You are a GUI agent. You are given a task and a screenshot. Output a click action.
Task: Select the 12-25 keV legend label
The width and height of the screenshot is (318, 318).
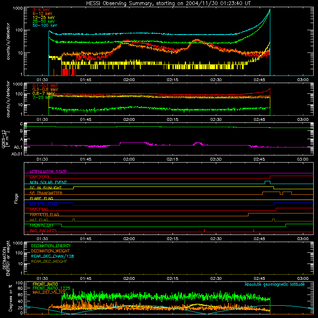44,17
